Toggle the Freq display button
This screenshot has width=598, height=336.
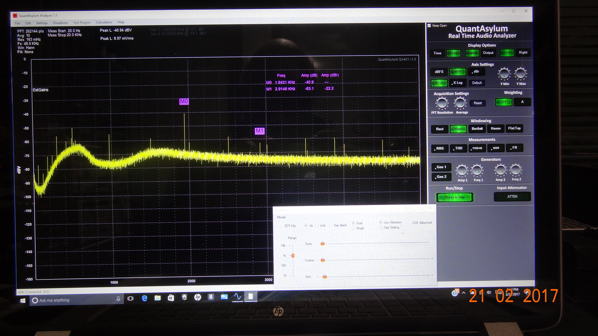click(453, 53)
